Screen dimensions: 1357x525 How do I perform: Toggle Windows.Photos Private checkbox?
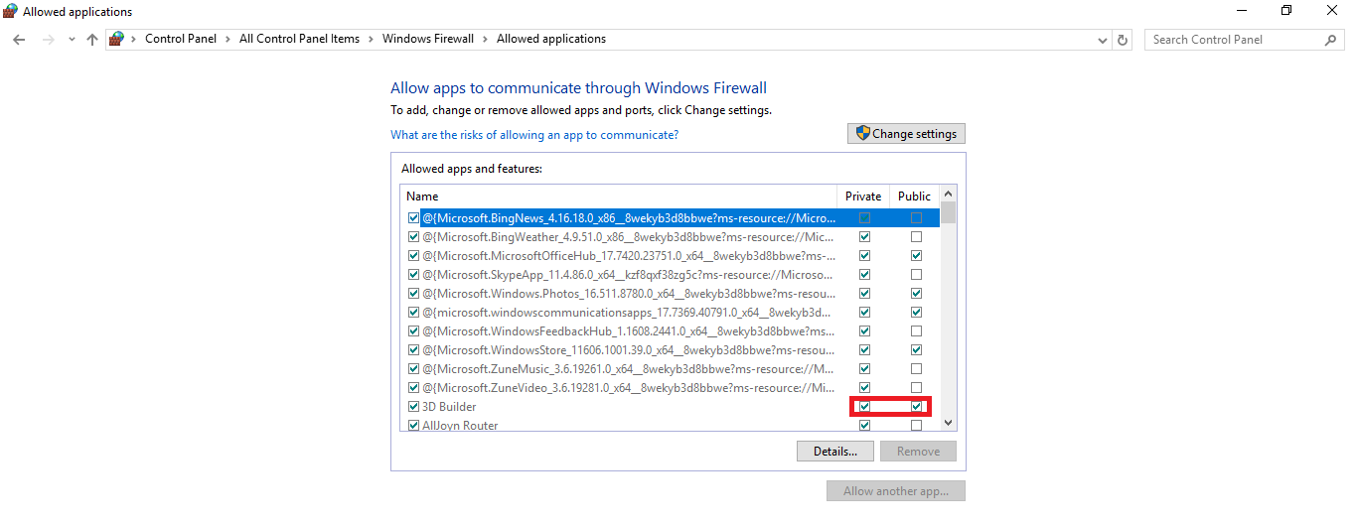tap(864, 294)
